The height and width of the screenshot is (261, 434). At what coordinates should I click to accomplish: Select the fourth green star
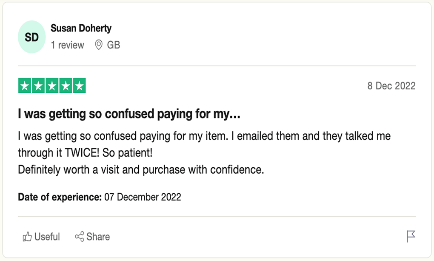click(66, 86)
